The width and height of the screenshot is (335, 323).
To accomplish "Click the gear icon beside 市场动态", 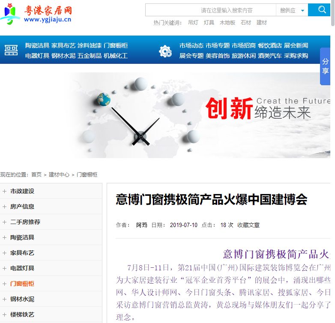I will click(165, 51).
